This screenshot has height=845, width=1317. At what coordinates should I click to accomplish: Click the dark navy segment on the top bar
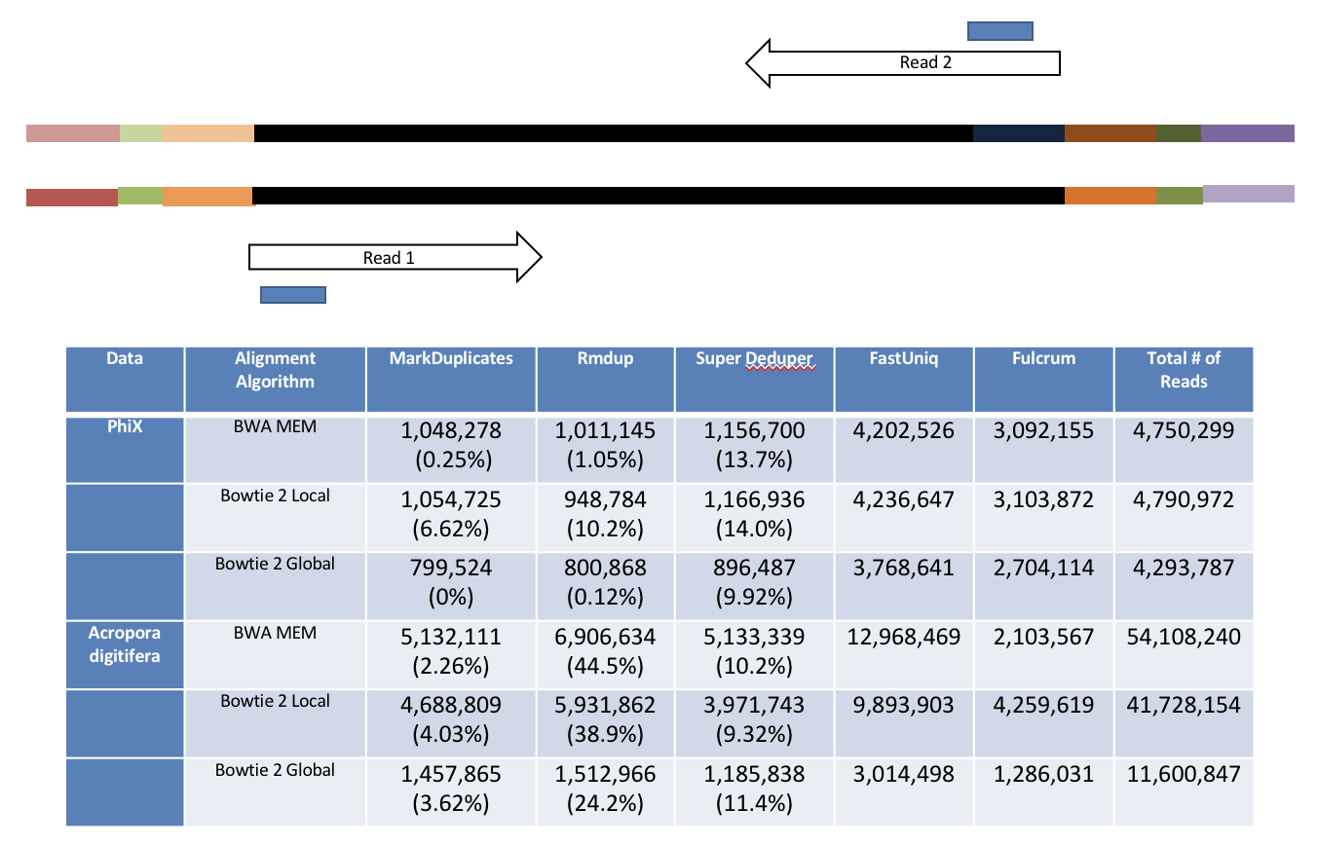(1018, 133)
